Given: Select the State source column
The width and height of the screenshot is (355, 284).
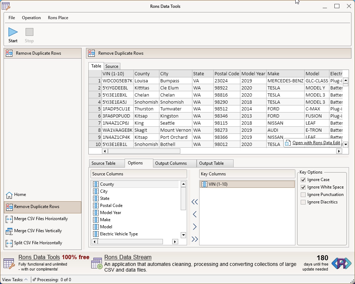Looking at the screenshot, I should [135, 198].
